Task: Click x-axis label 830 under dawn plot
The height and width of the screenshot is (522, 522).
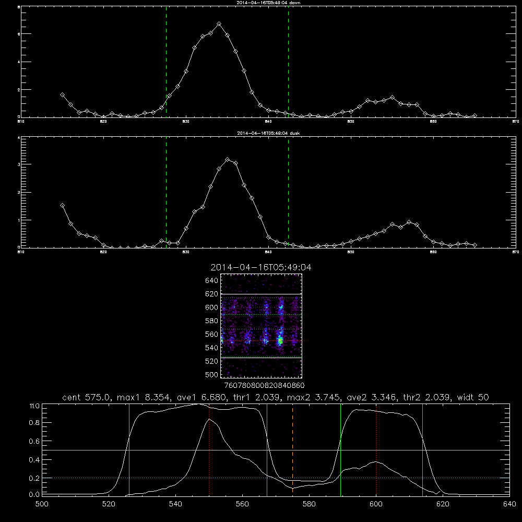Action: coord(186,122)
